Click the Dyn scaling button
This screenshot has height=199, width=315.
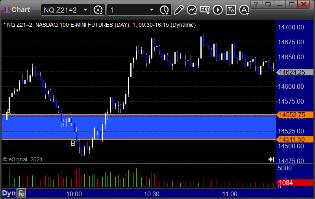9,193
